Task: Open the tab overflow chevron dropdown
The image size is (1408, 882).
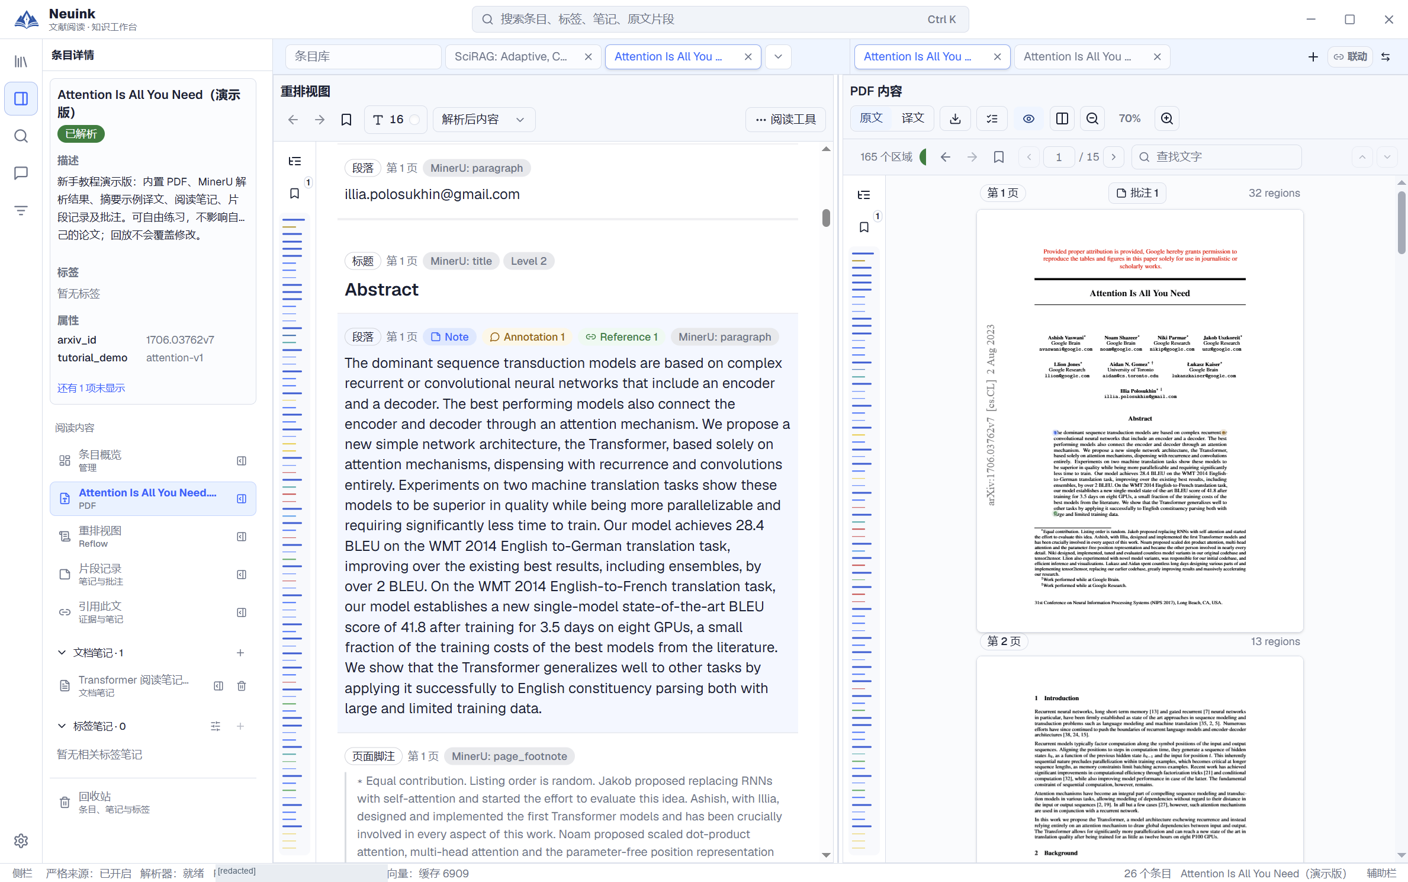Action: tap(779, 57)
